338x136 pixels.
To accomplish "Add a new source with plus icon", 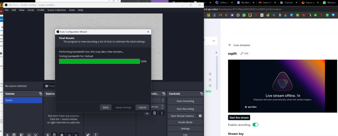I will (48, 134).
